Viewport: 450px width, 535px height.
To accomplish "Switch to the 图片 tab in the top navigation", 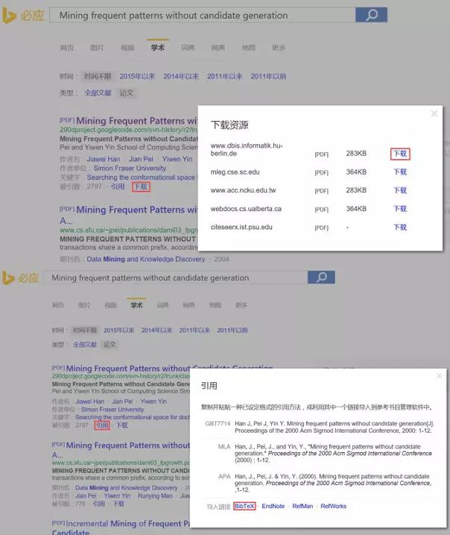I will 97,48.
